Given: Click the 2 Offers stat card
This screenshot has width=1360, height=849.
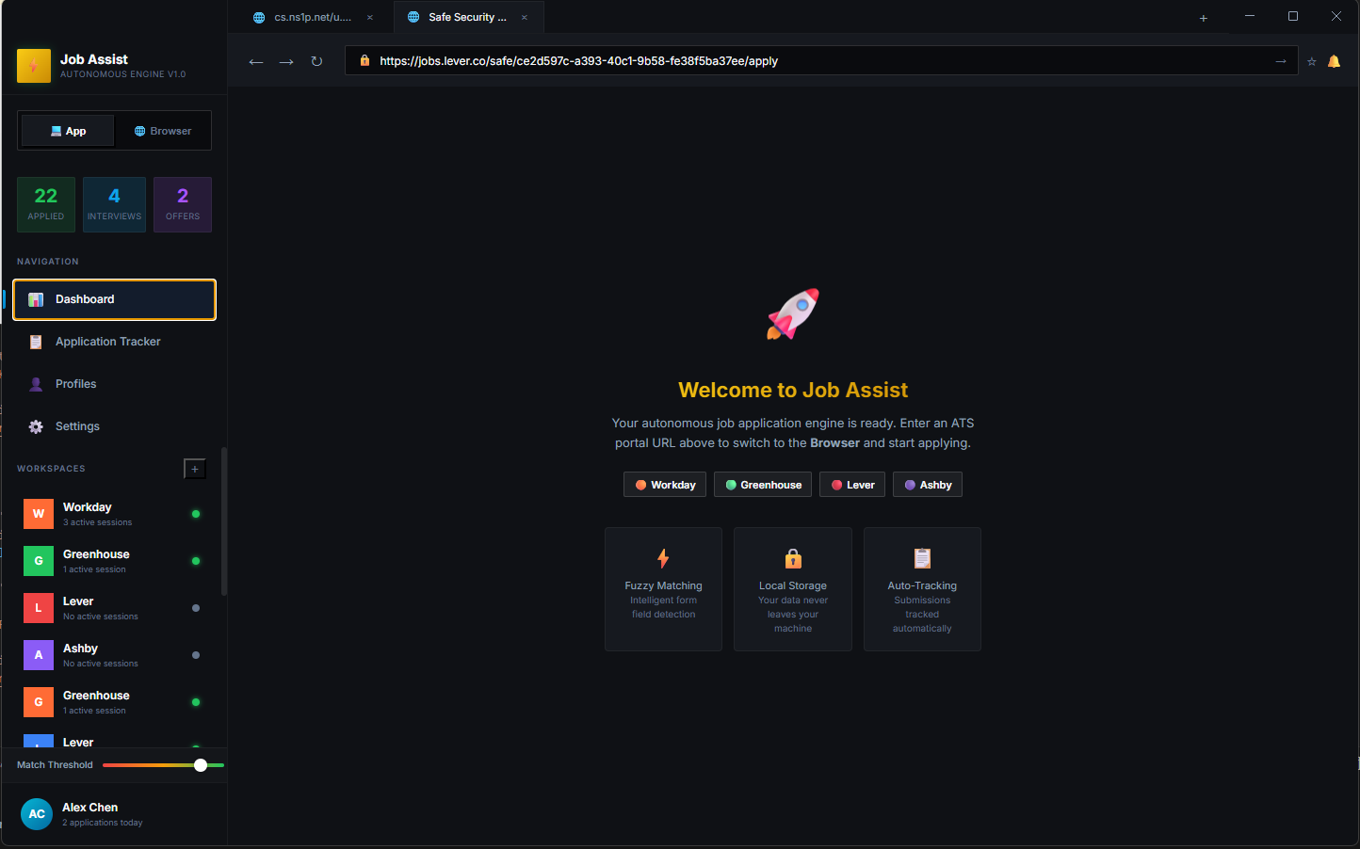Looking at the screenshot, I should (183, 204).
